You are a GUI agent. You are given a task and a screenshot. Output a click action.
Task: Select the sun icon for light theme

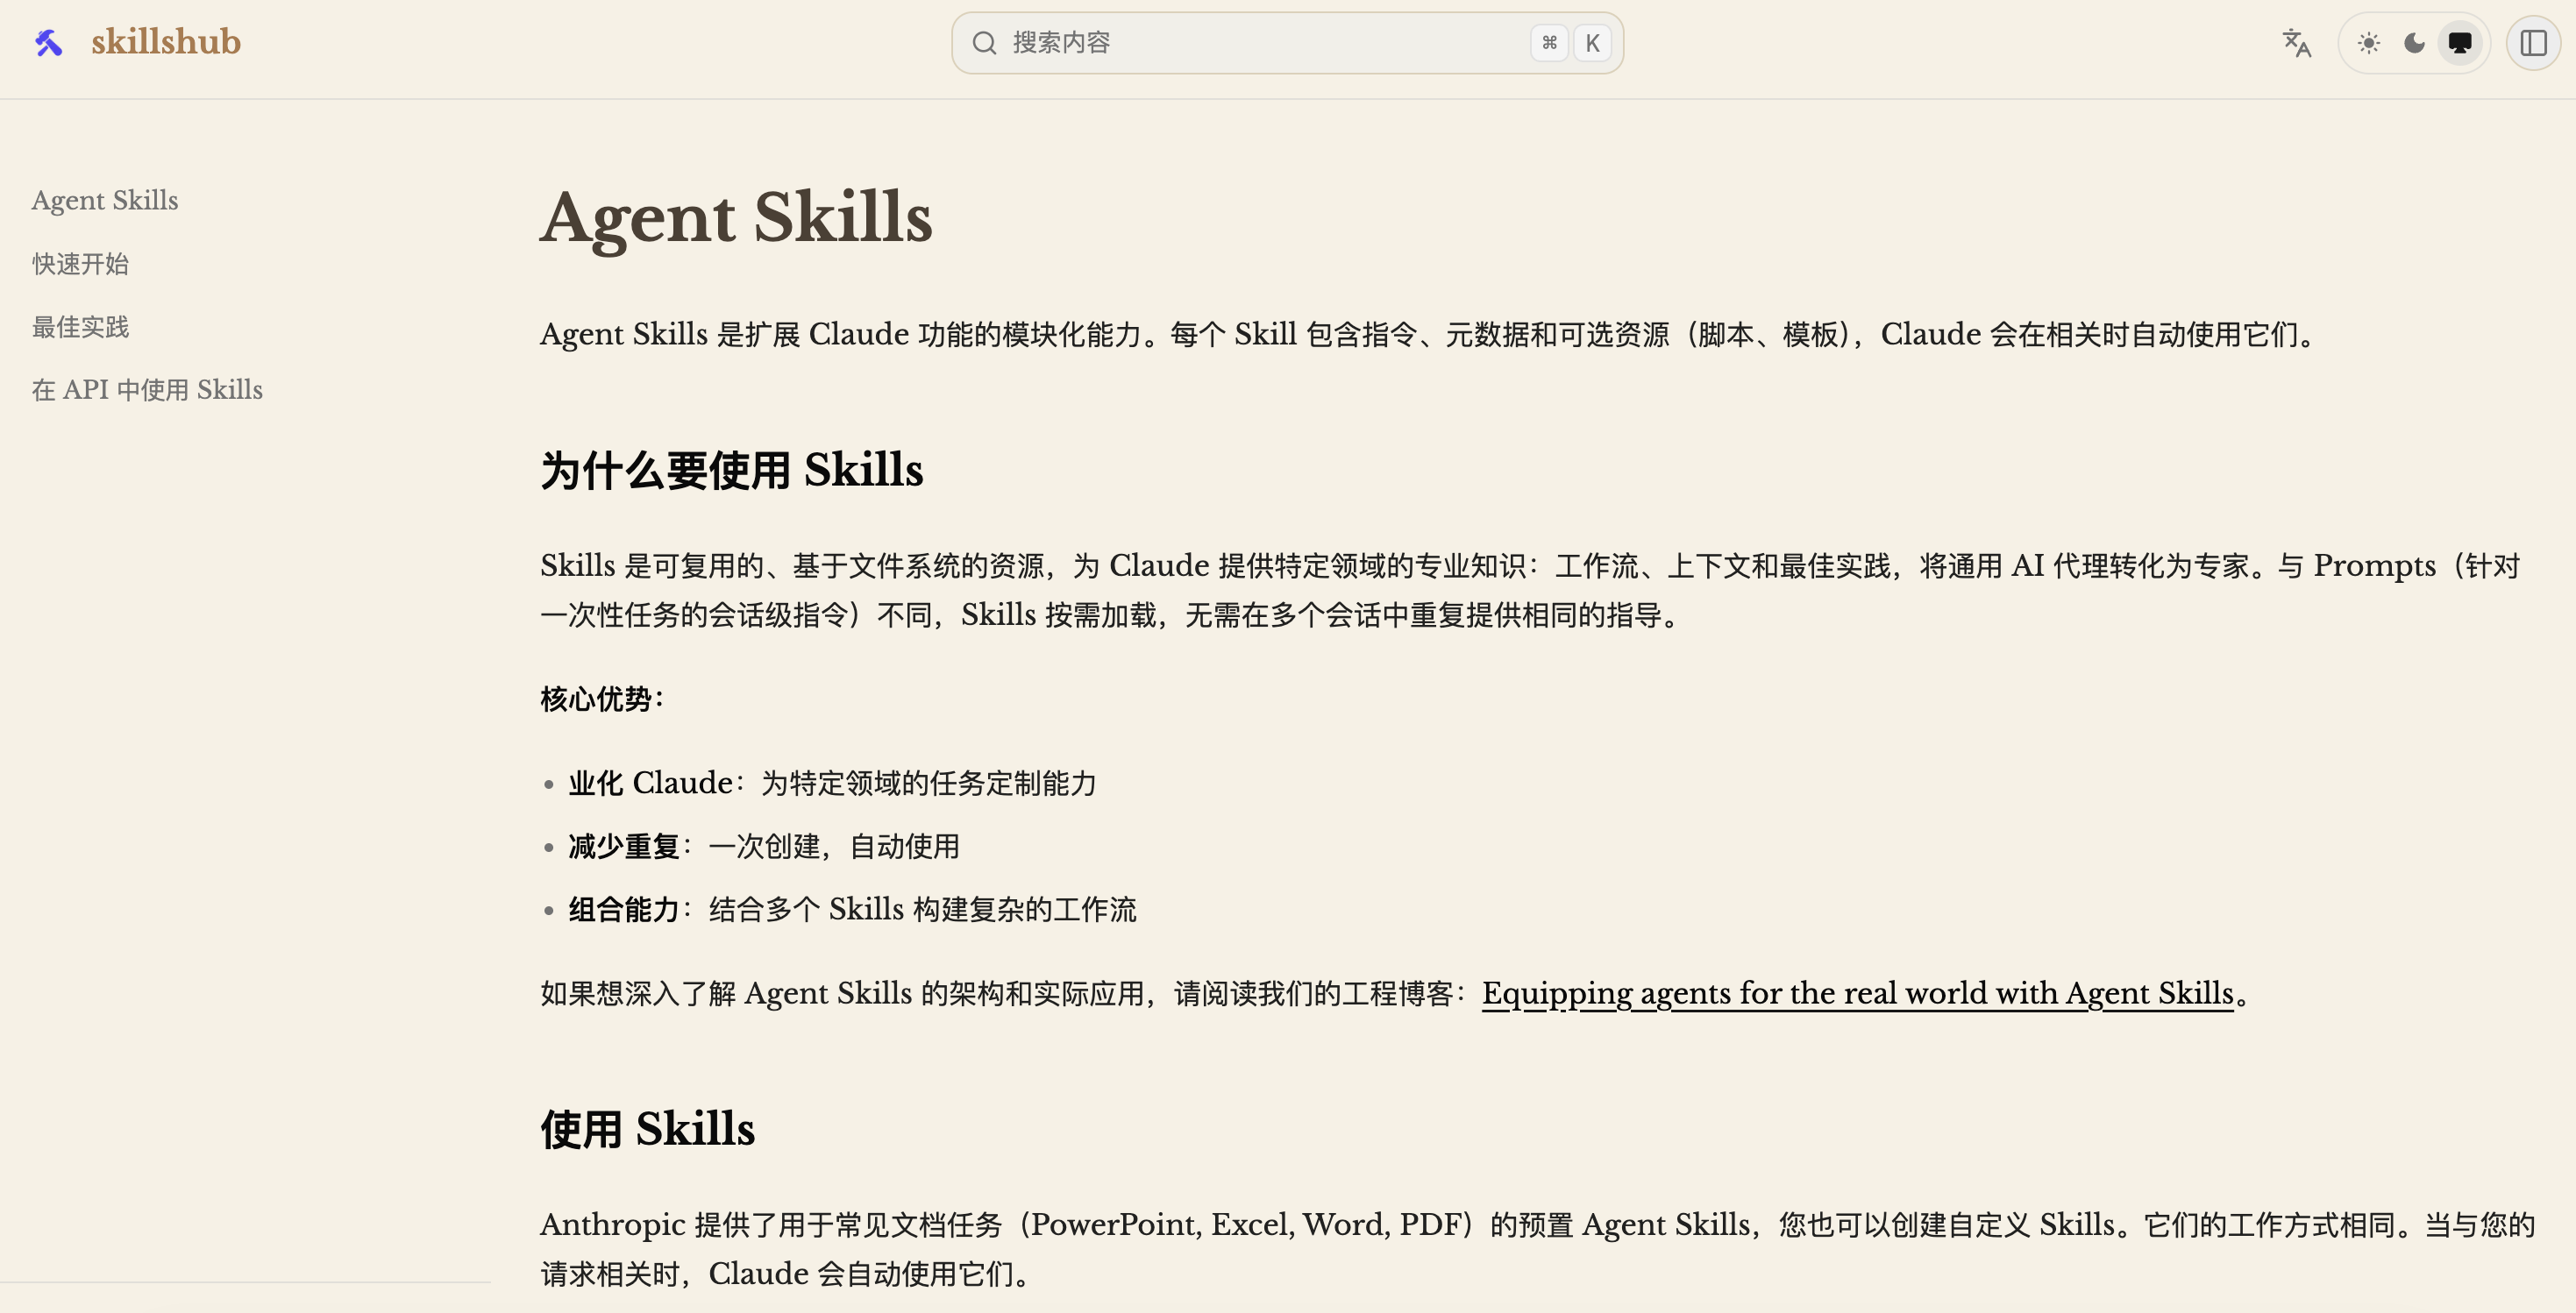(2367, 43)
